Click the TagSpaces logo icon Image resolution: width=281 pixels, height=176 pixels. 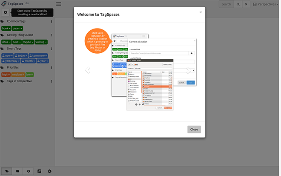(3, 3)
